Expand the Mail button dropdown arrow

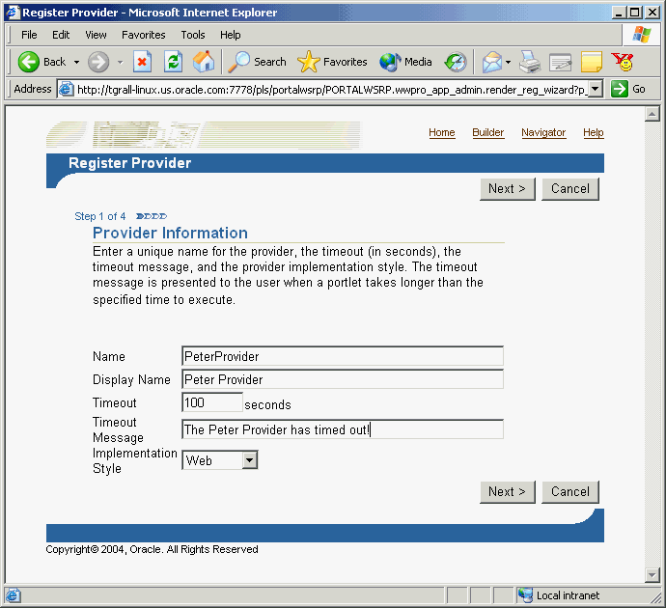508,62
